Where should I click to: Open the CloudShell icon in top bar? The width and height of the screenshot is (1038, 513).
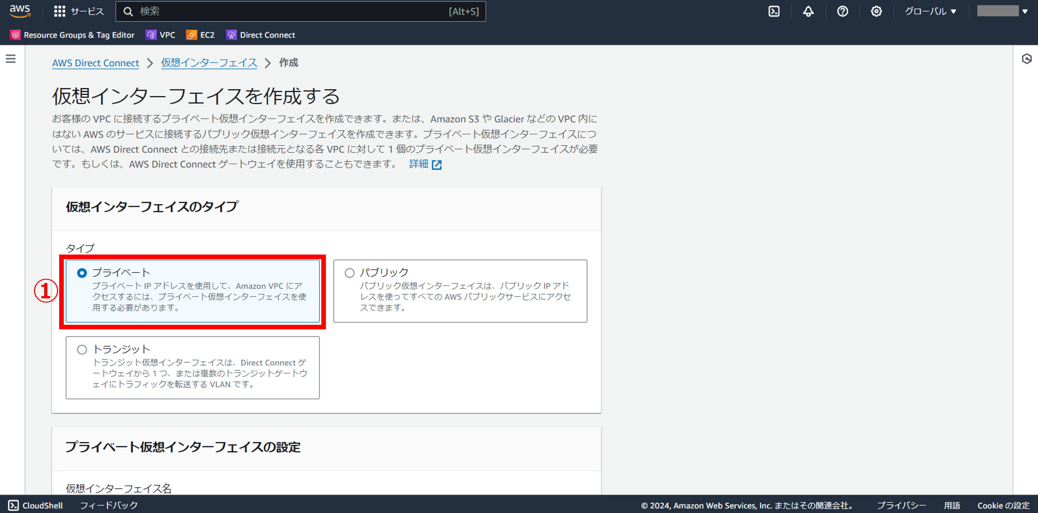point(774,11)
